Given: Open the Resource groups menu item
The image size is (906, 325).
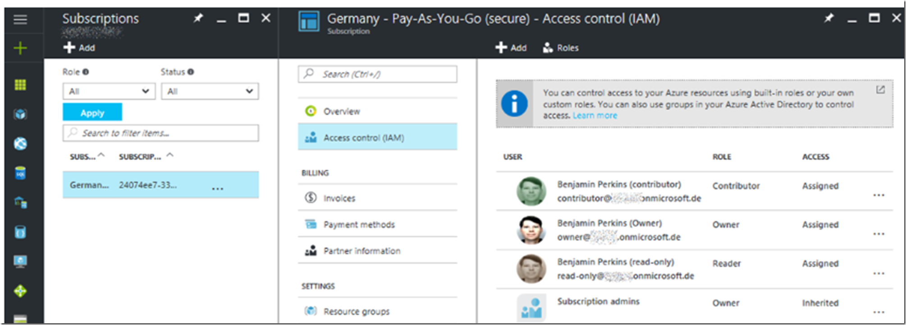Looking at the screenshot, I should tap(378, 311).
